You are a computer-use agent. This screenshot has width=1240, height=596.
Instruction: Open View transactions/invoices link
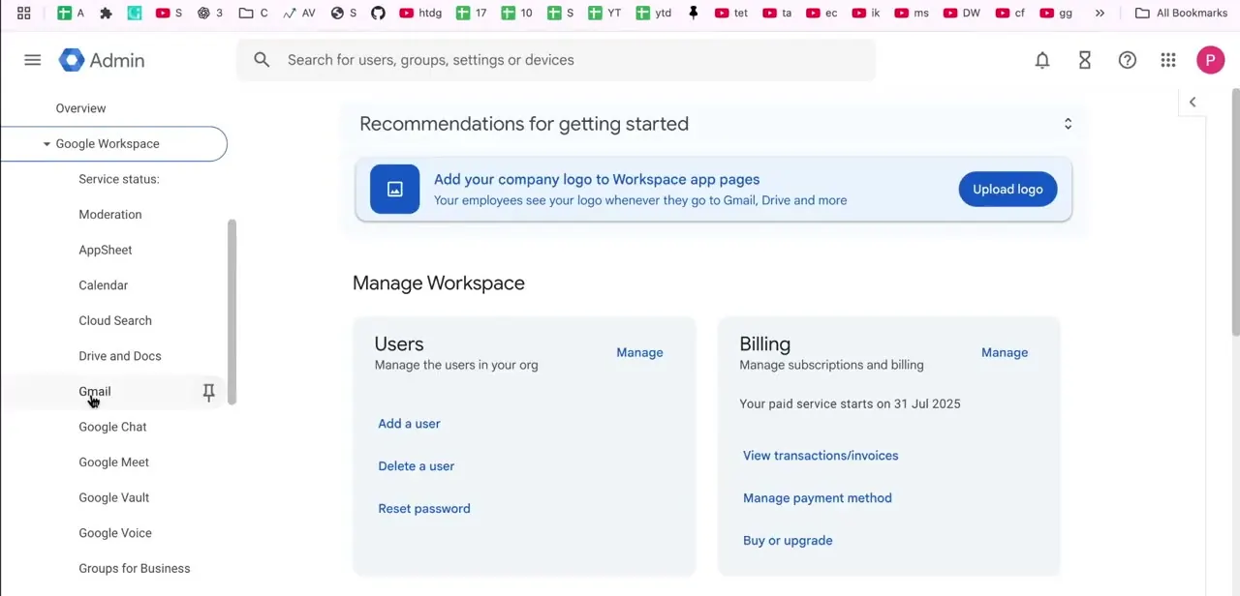click(821, 456)
